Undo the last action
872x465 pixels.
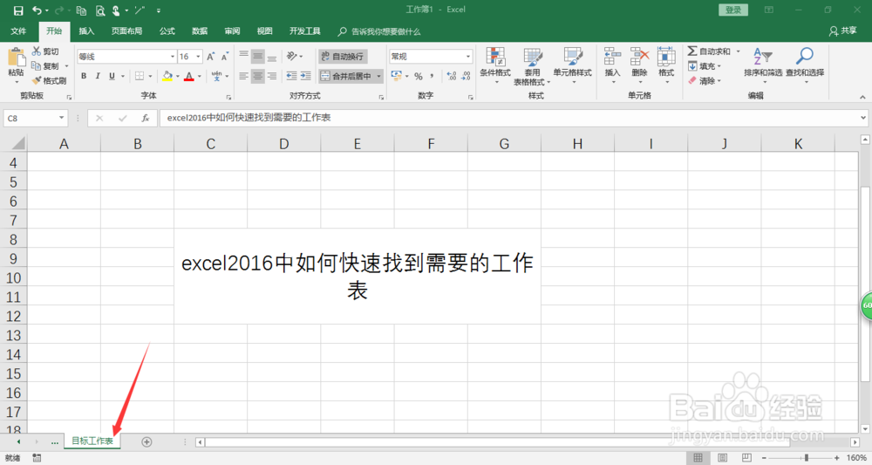[37, 10]
